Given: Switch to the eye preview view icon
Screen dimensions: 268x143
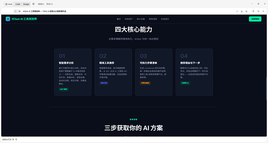Looking at the screenshot, I should coord(19,11).
